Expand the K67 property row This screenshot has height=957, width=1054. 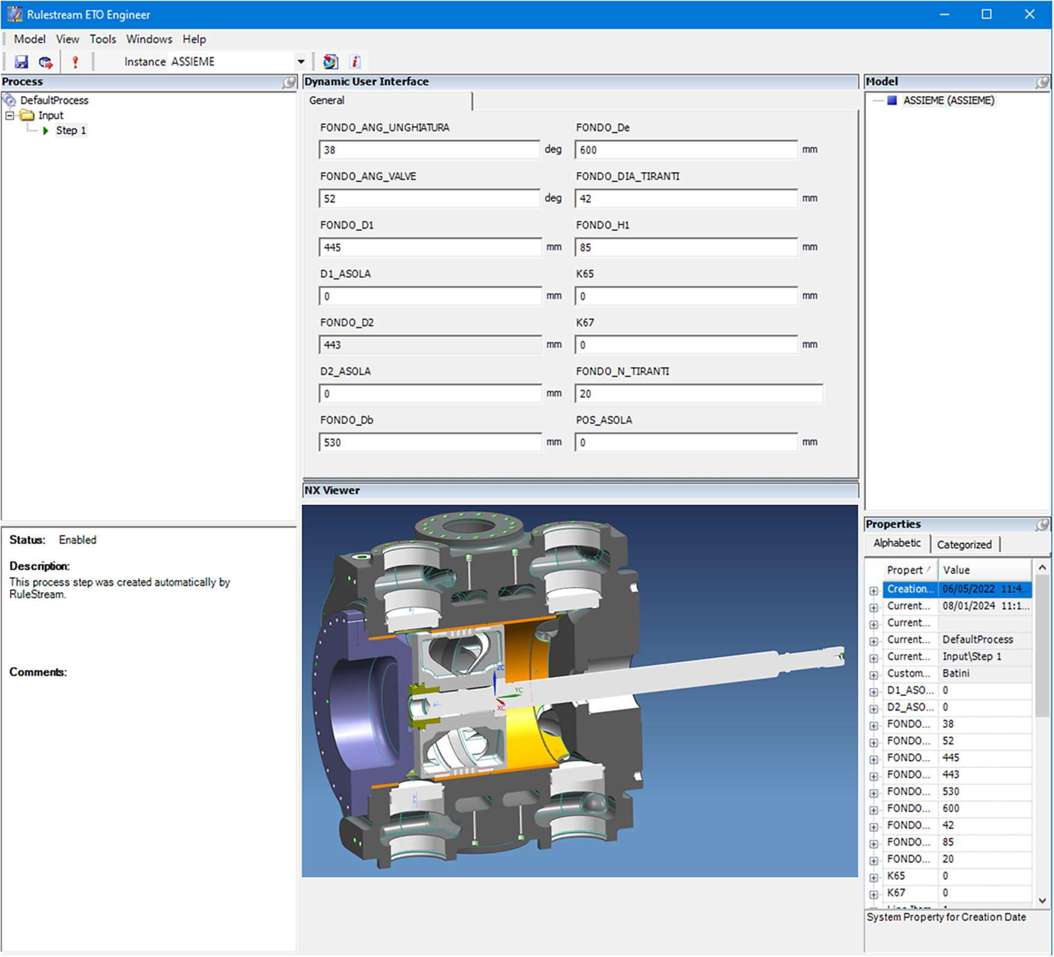click(874, 894)
